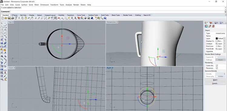
Task: Open the Top viewport title dropdown
Action: [13, 22]
